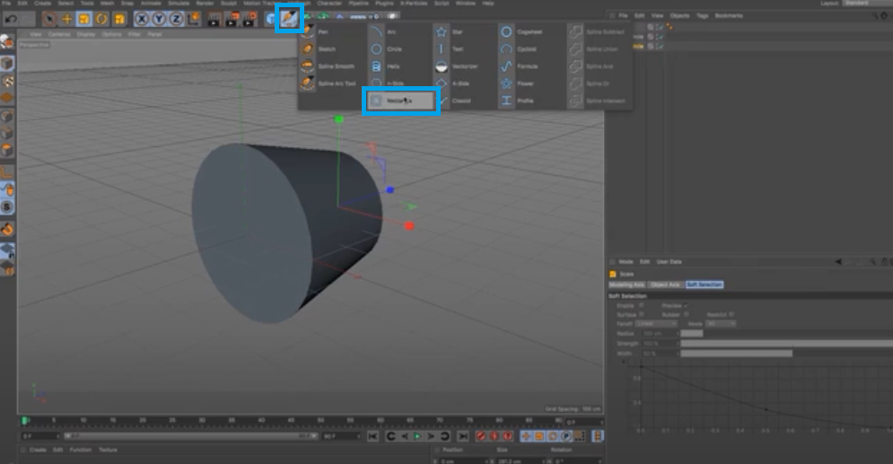Click the highlighted Spline Pen toolbar icon
Screen dimensions: 893x464
click(289, 18)
